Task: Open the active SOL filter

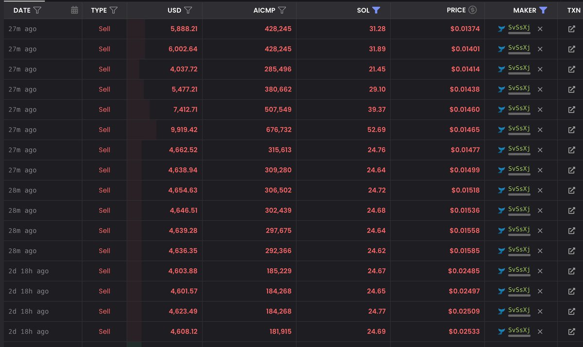Action: tap(376, 10)
